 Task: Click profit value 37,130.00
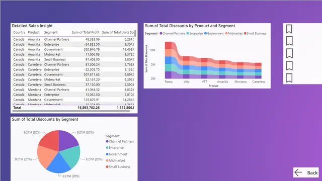93,84
